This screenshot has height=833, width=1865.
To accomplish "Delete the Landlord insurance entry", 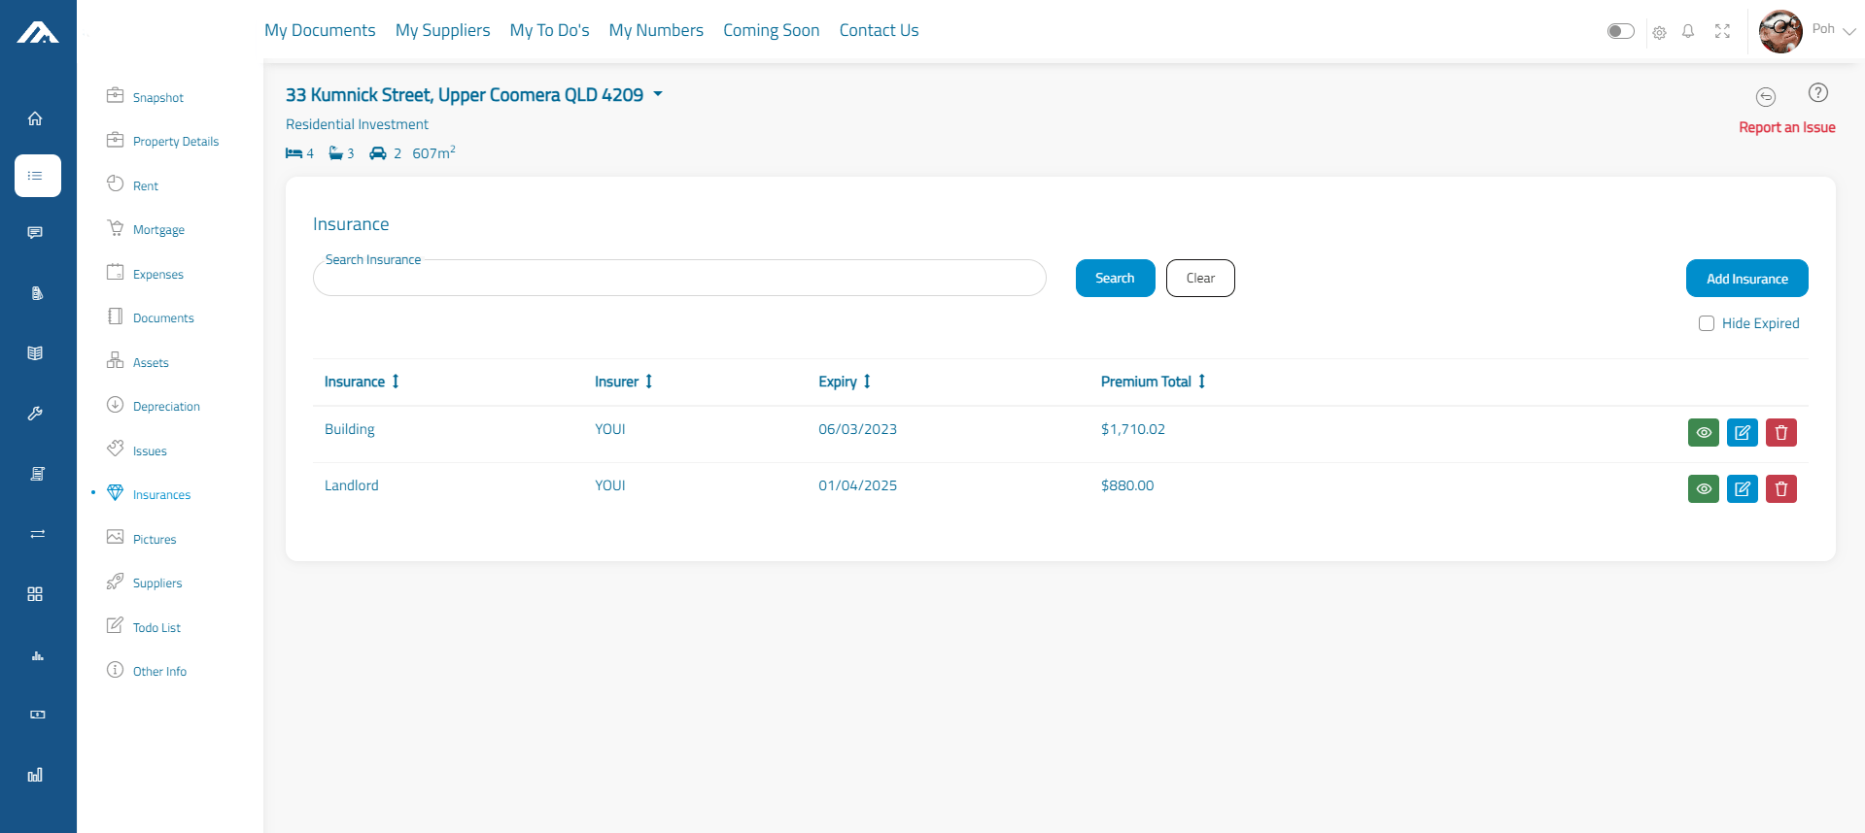I will pos(1780,488).
